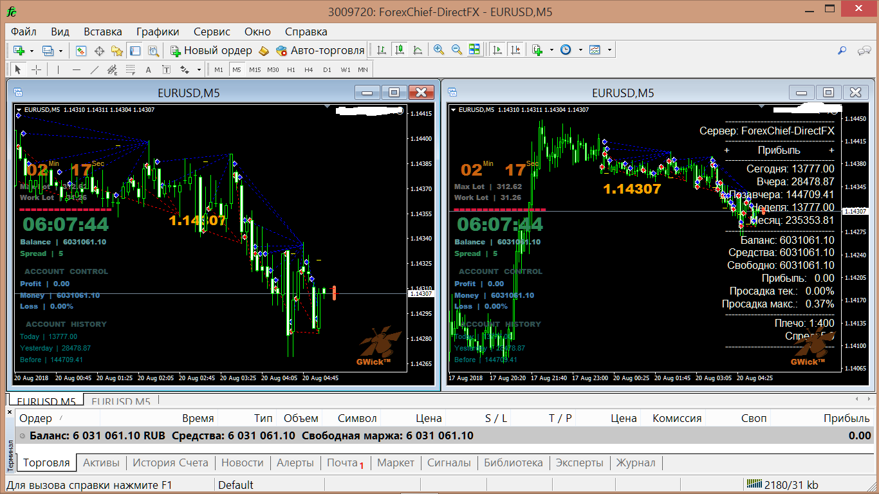Select the text A tool

[148, 69]
